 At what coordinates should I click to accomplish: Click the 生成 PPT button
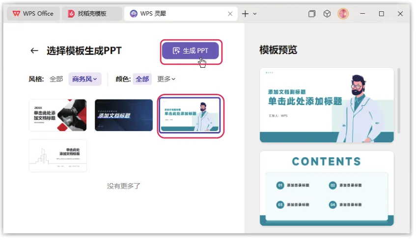(191, 51)
